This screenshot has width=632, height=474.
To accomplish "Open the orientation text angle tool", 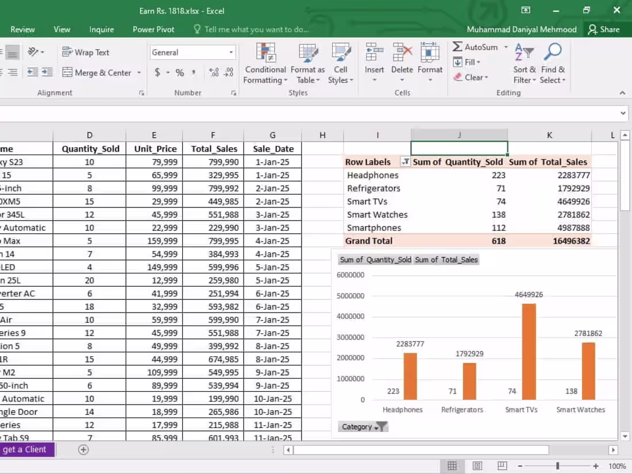I will coord(36,52).
